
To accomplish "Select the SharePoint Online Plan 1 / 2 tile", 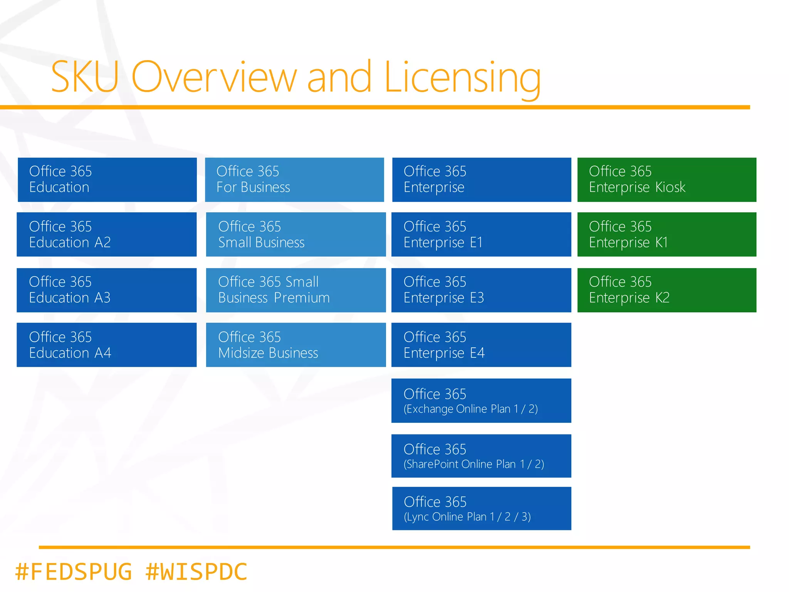I will pyautogui.click(x=481, y=456).
